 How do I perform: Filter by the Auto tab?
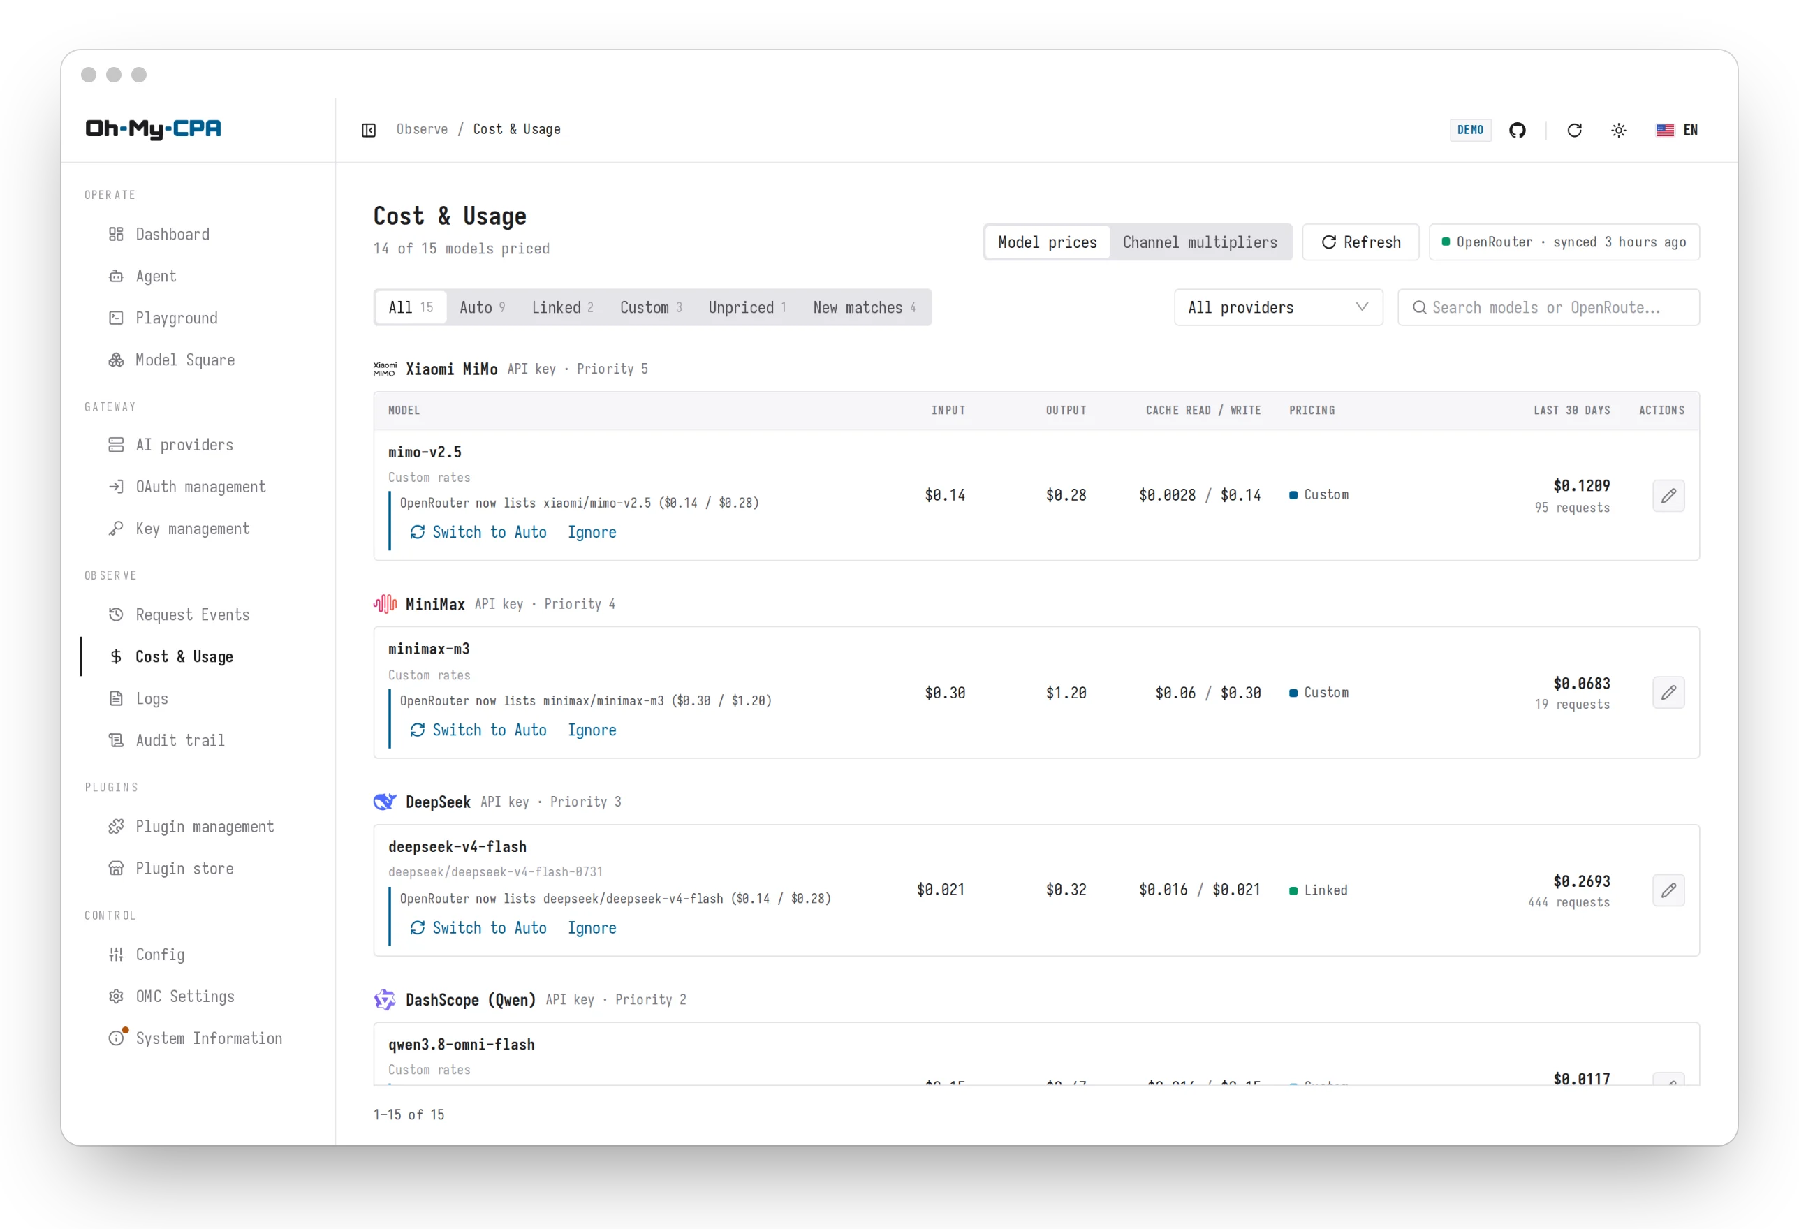coord(483,307)
